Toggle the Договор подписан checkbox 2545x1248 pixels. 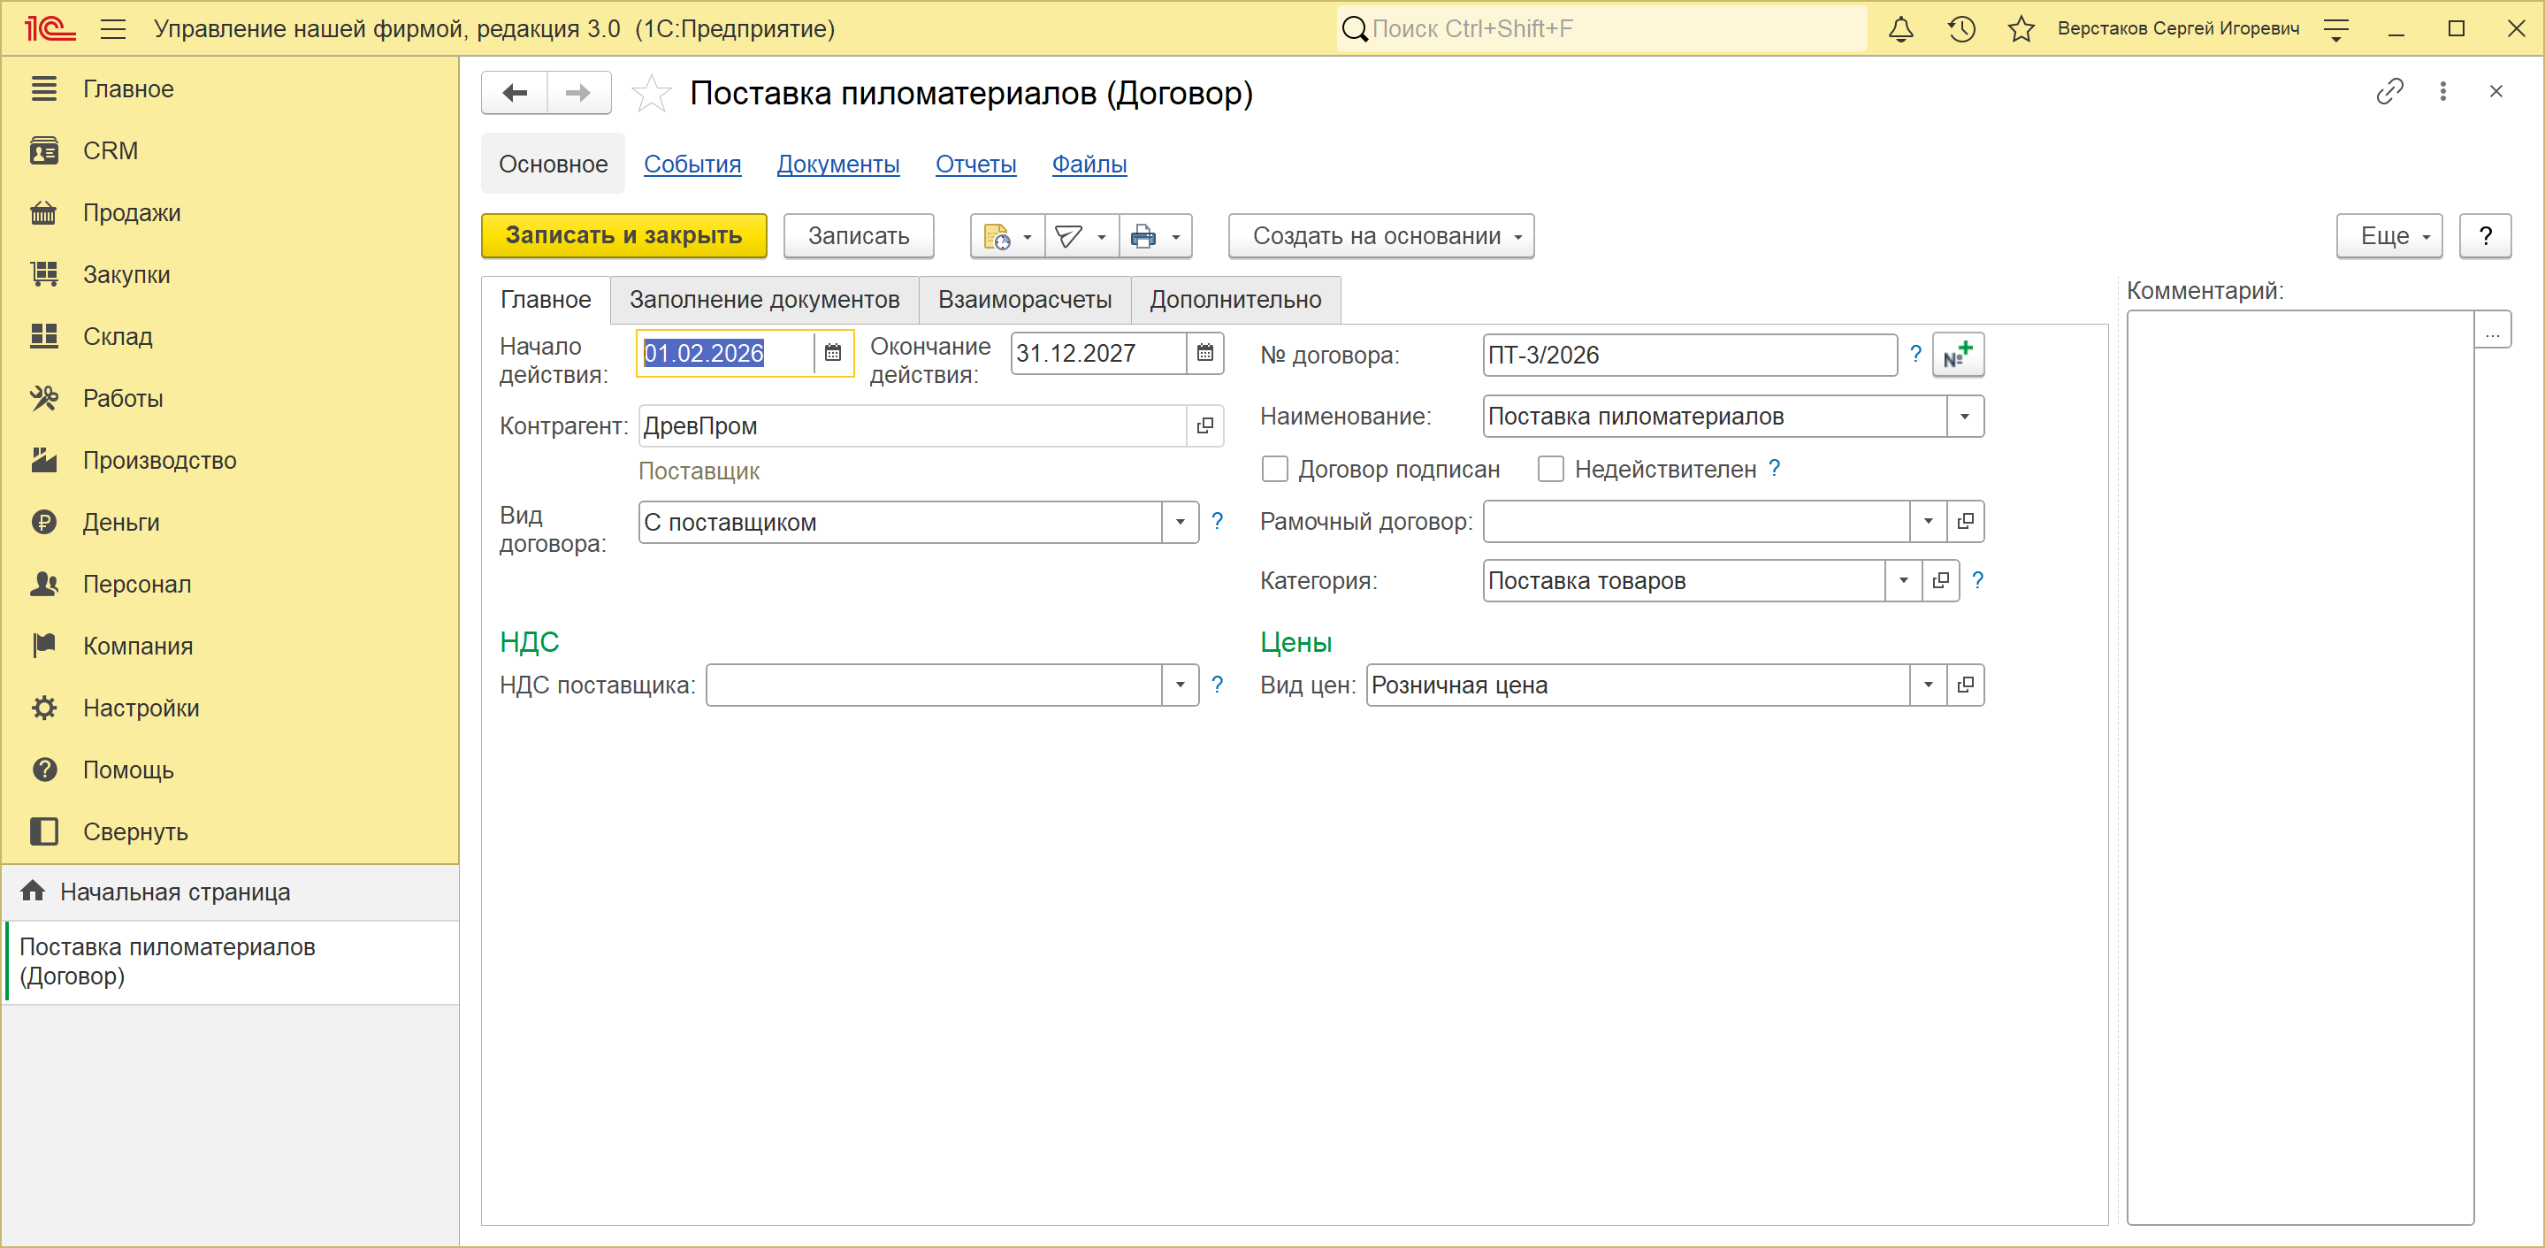click(x=1274, y=470)
